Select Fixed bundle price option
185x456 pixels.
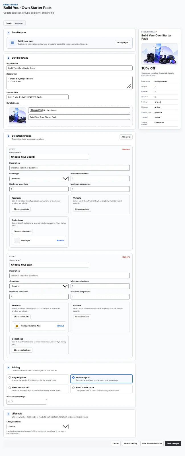click(101, 389)
